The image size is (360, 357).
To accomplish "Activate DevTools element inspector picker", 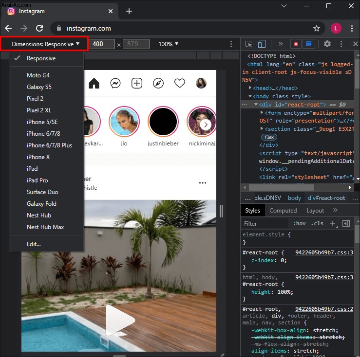I will (x=248, y=44).
